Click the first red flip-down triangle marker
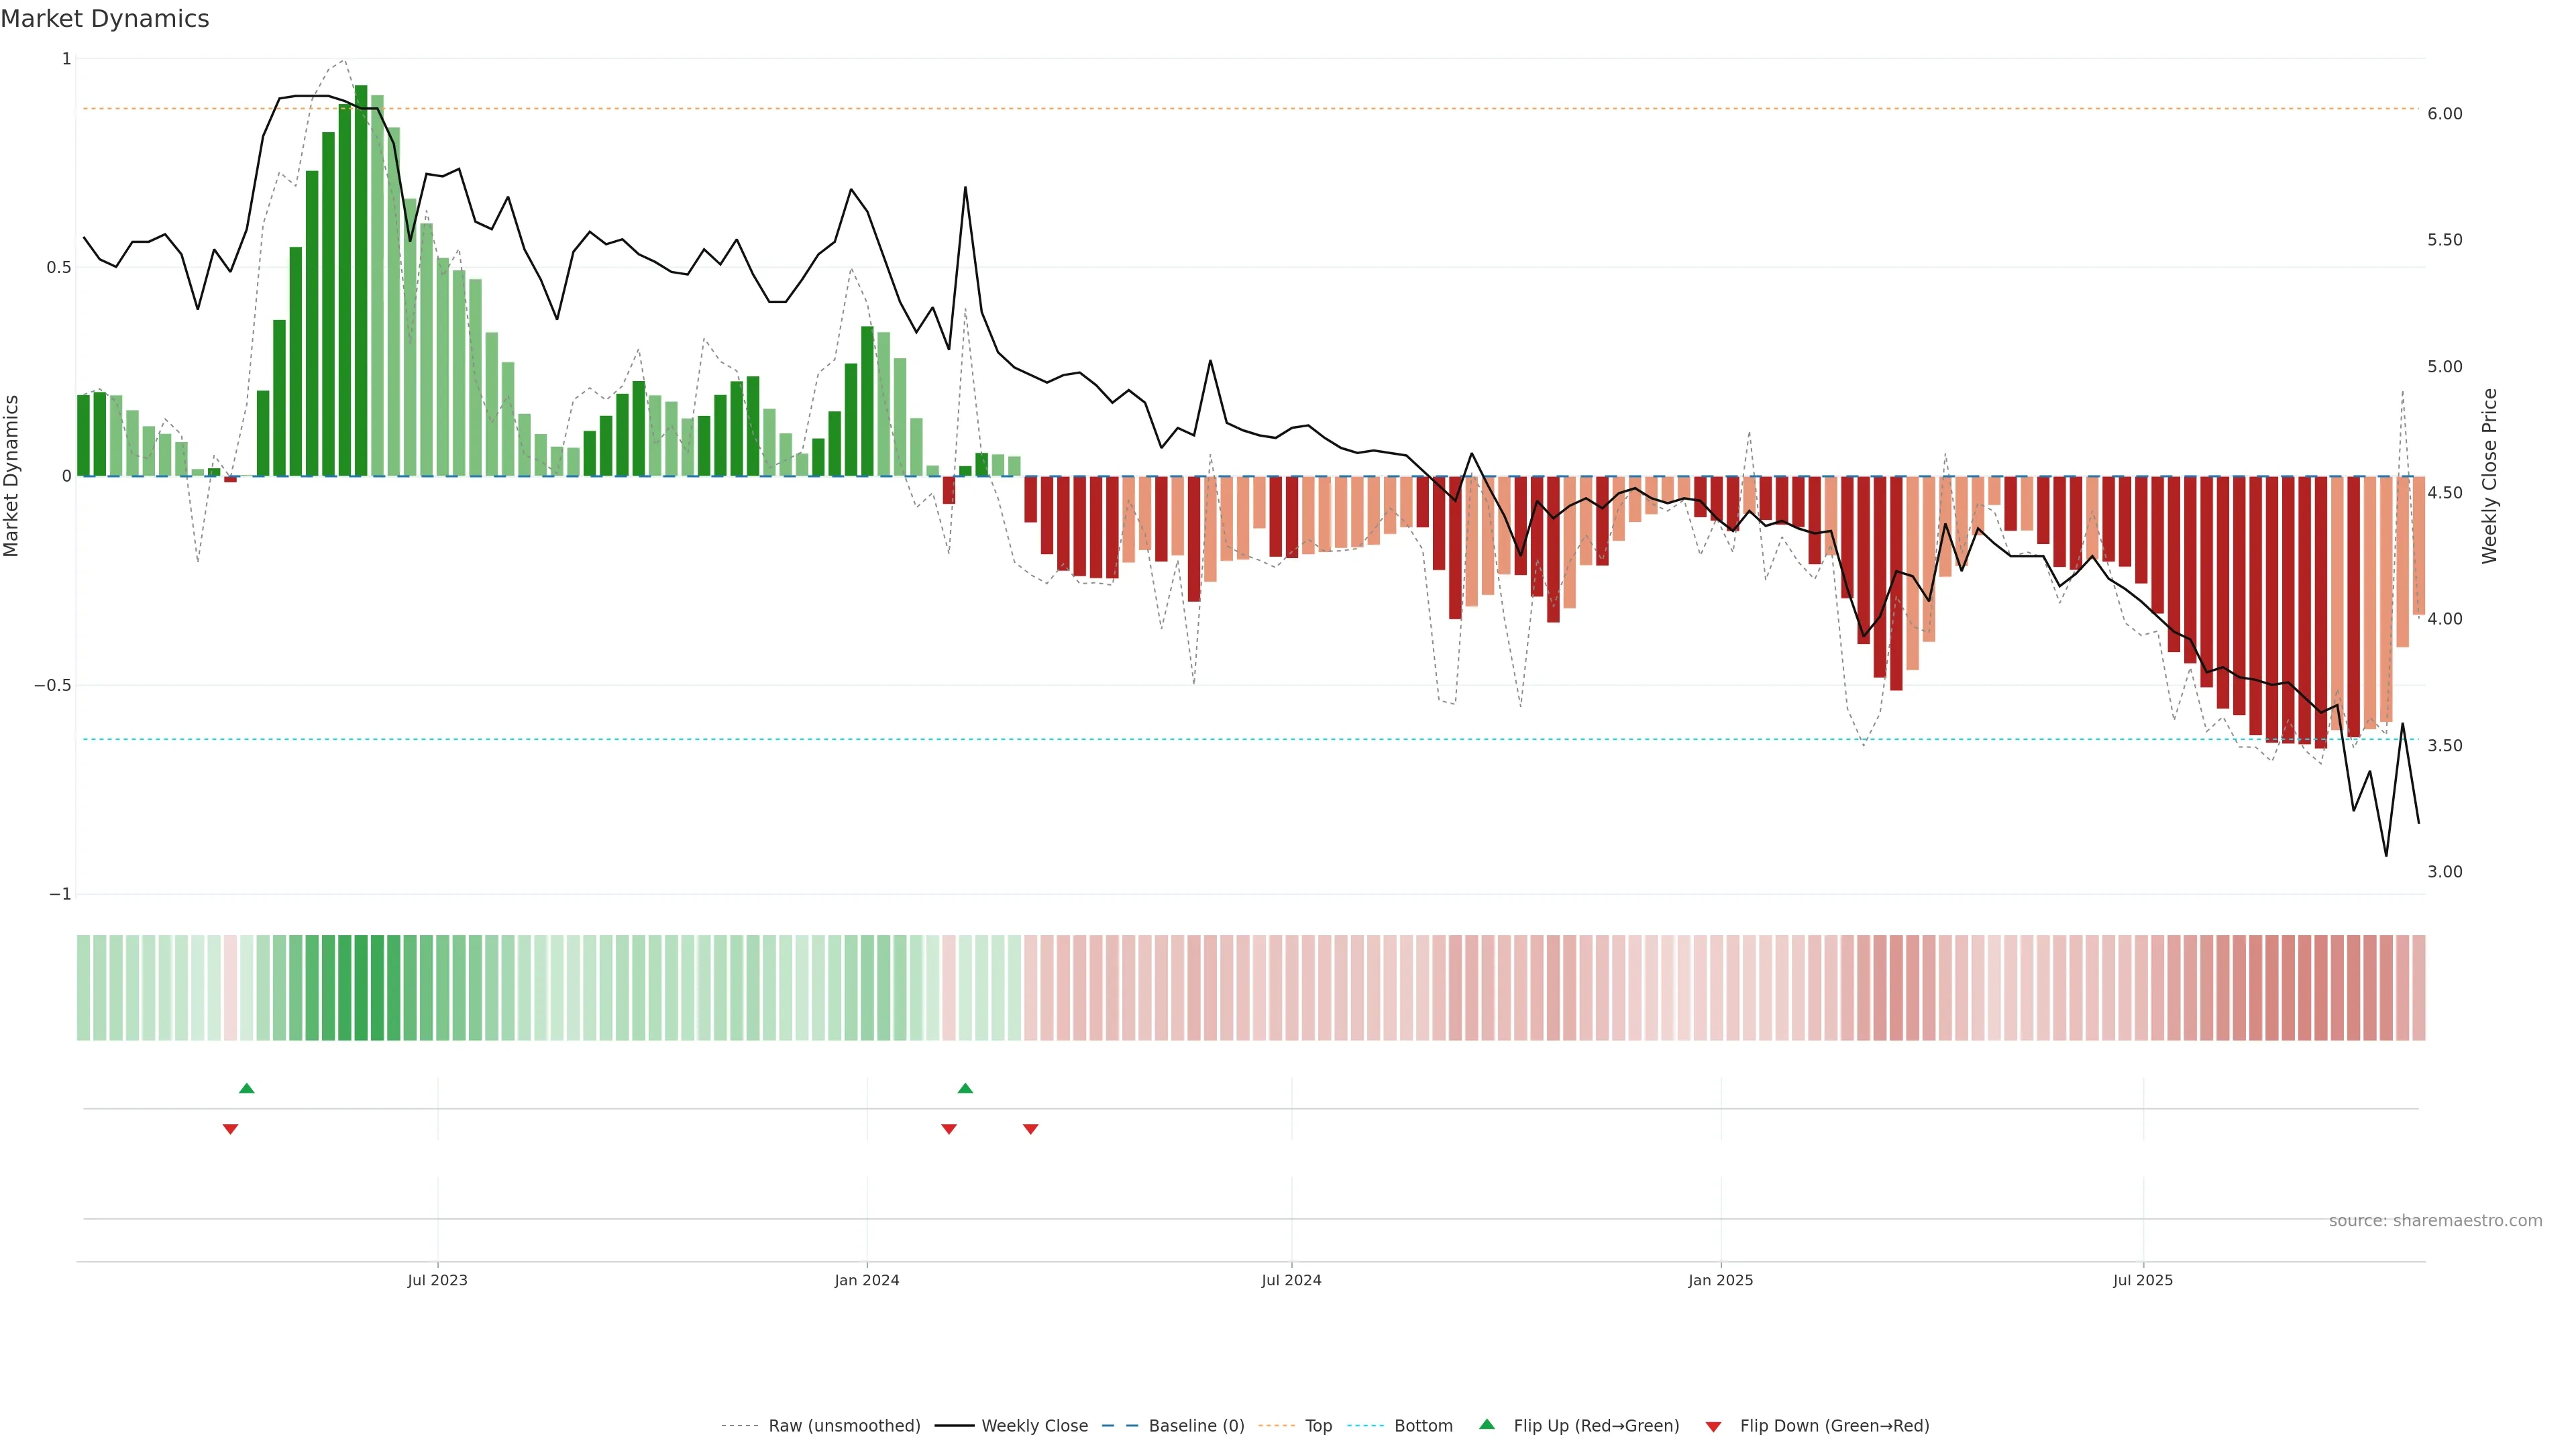Image resolution: width=2576 pixels, height=1449 pixels. coord(230,1129)
